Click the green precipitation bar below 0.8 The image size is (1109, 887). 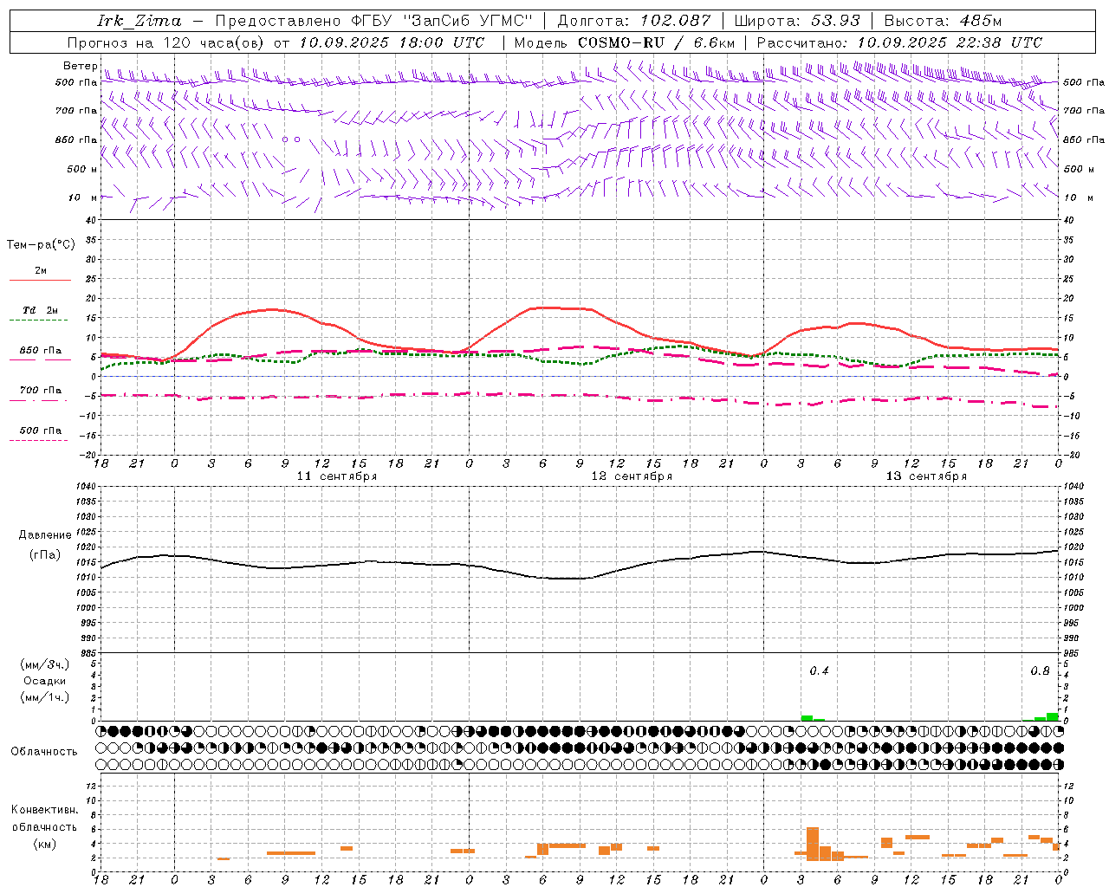coord(1052,716)
